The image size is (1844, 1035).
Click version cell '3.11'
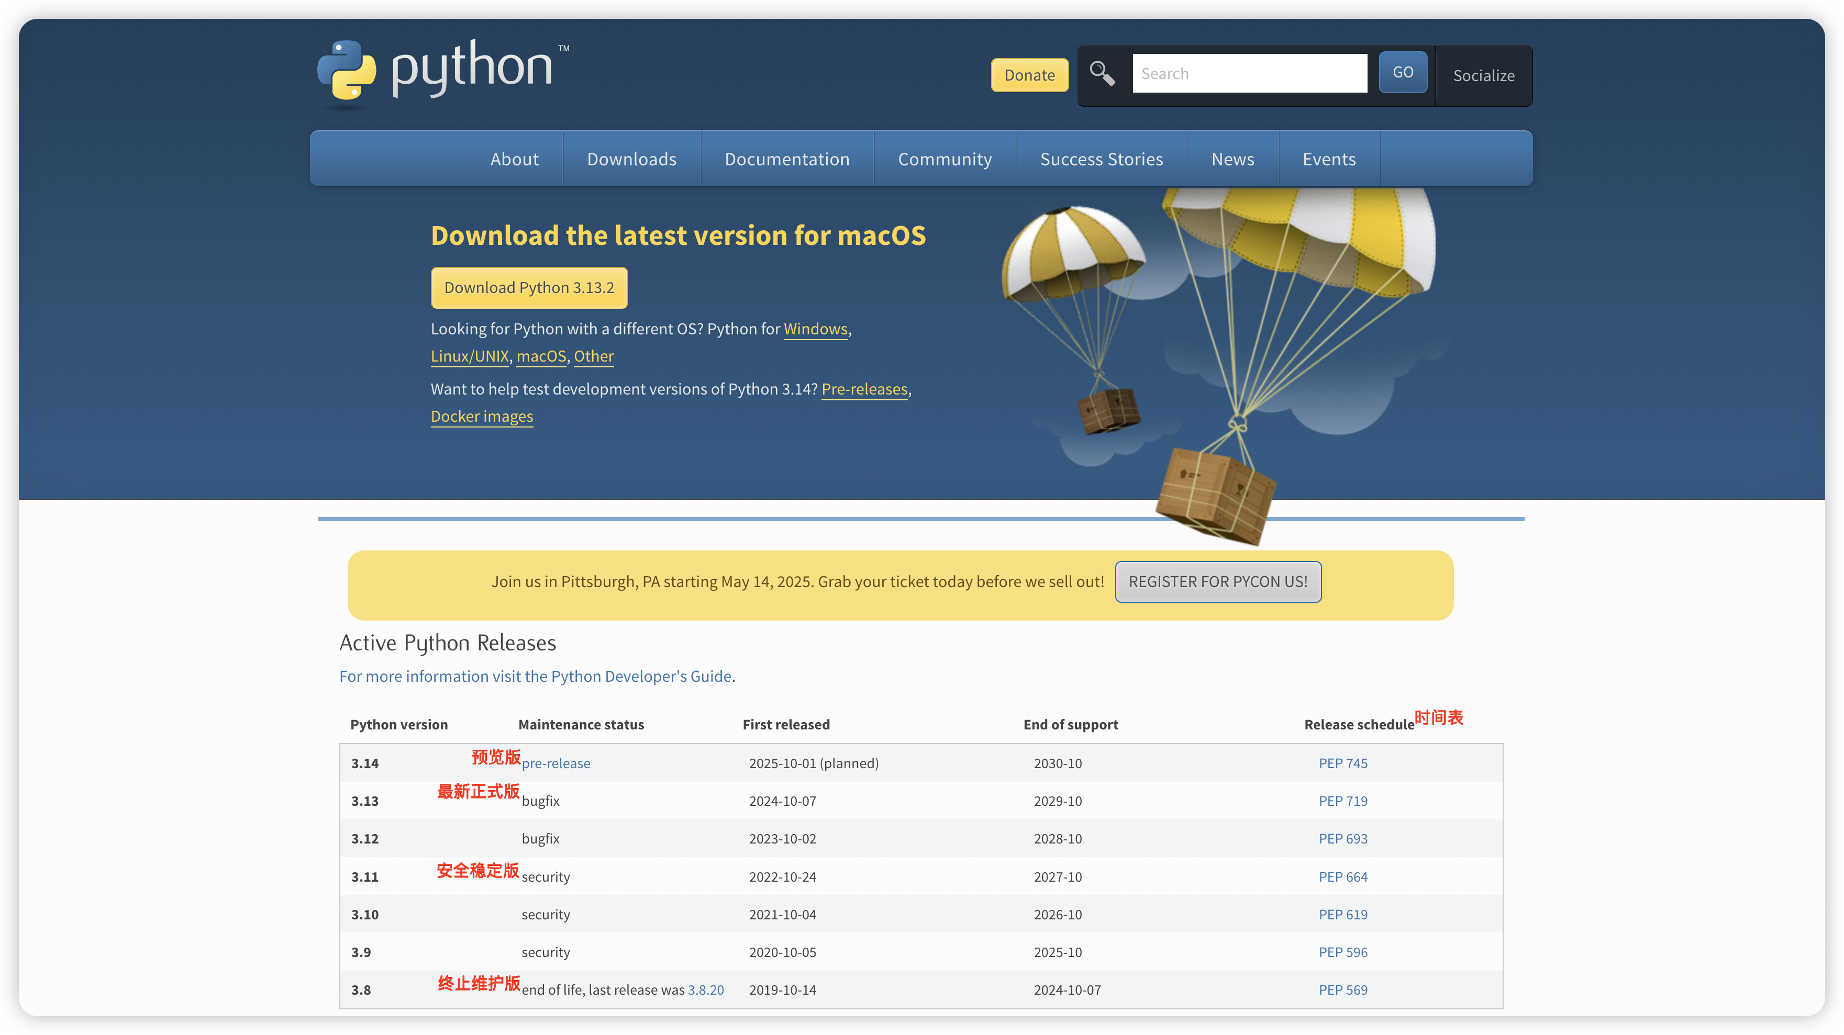364,877
